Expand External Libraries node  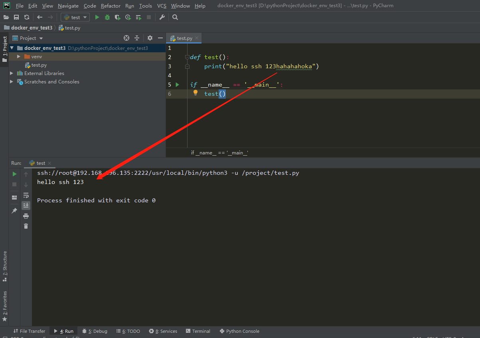(x=12, y=73)
